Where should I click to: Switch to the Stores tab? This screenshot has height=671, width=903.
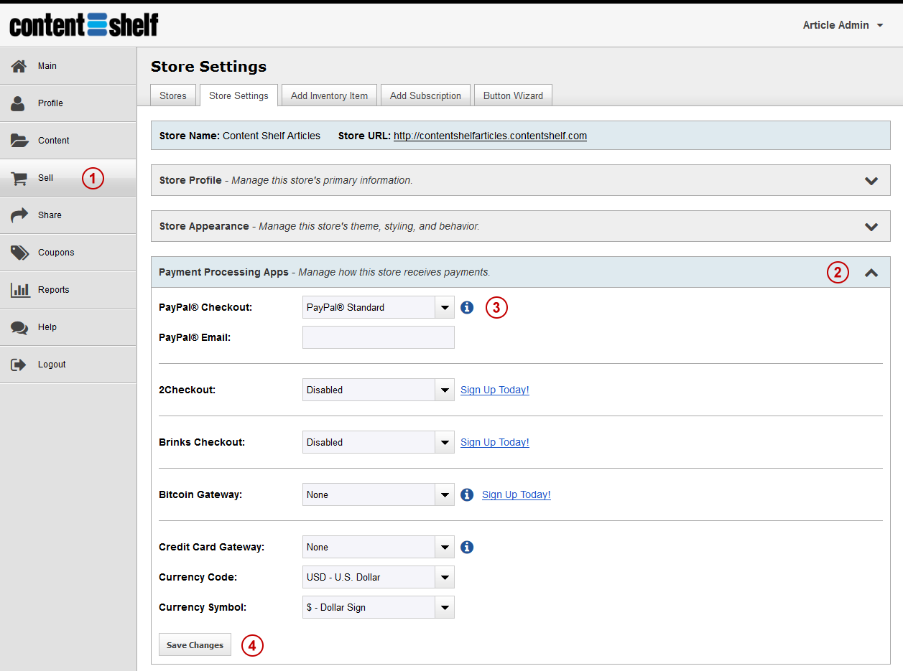click(173, 95)
